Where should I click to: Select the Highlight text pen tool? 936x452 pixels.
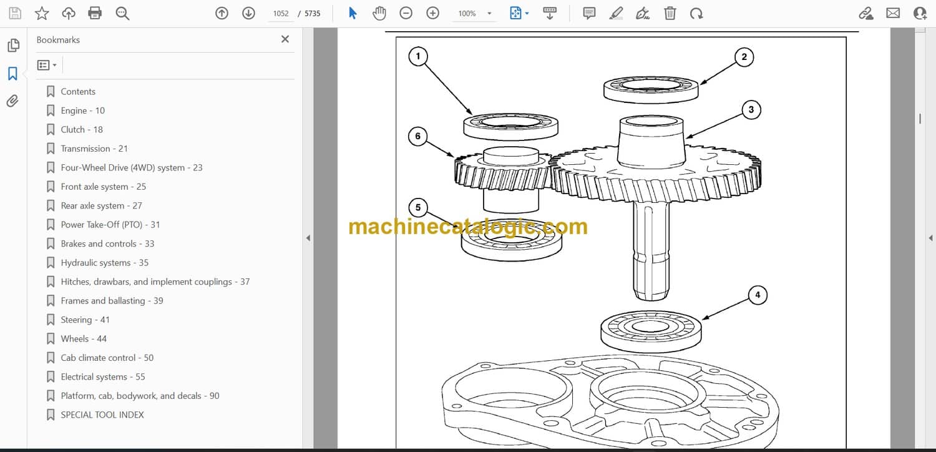[x=616, y=13]
